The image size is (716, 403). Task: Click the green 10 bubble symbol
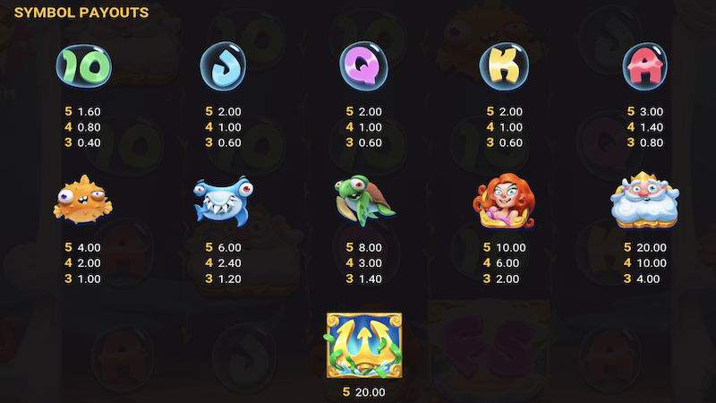click(83, 66)
